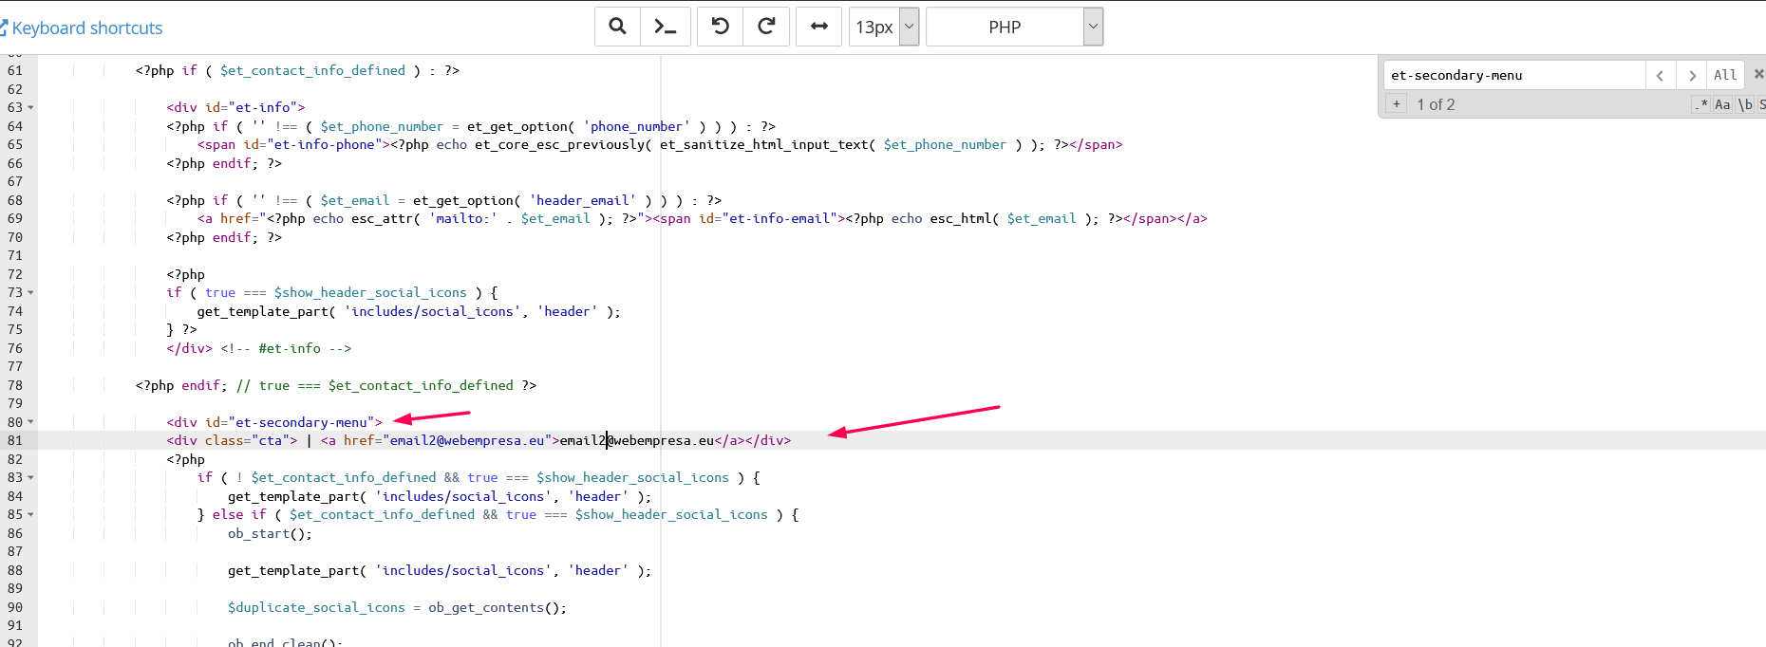
Task: Click '<?php' opening tag on line 72
Action: click(186, 274)
